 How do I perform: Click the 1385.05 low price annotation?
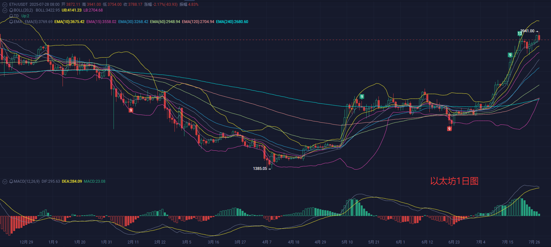pos(260,169)
